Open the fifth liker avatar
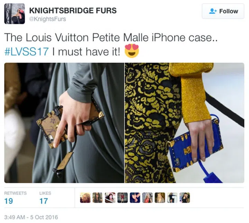Image resolution: width=249 pixels, height=223 pixels. pyautogui.click(x=135, y=198)
